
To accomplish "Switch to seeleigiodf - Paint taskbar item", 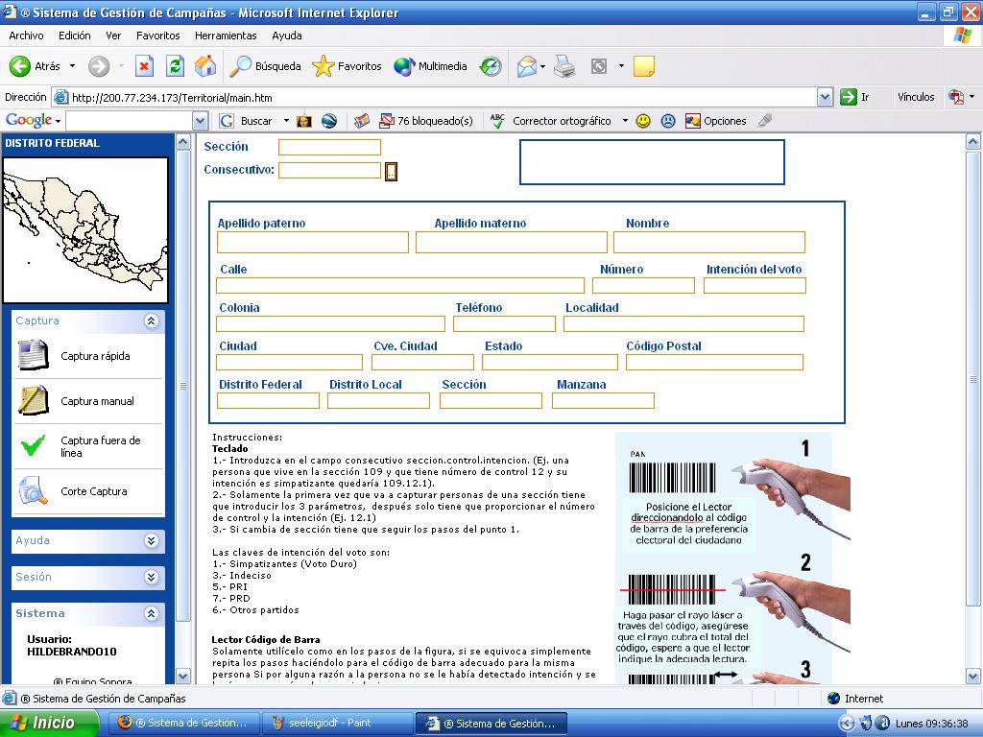I will (x=337, y=724).
